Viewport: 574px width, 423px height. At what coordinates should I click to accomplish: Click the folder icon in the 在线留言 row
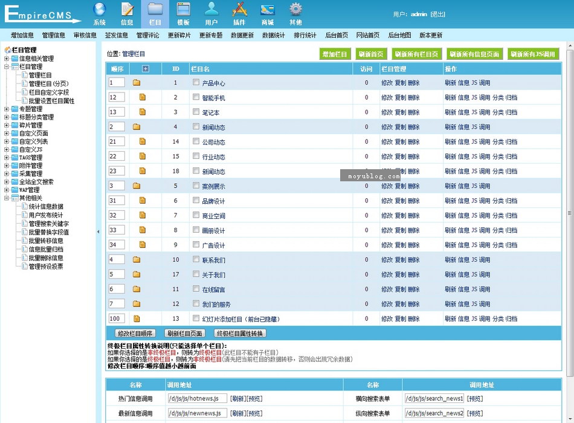[x=137, y=289]
